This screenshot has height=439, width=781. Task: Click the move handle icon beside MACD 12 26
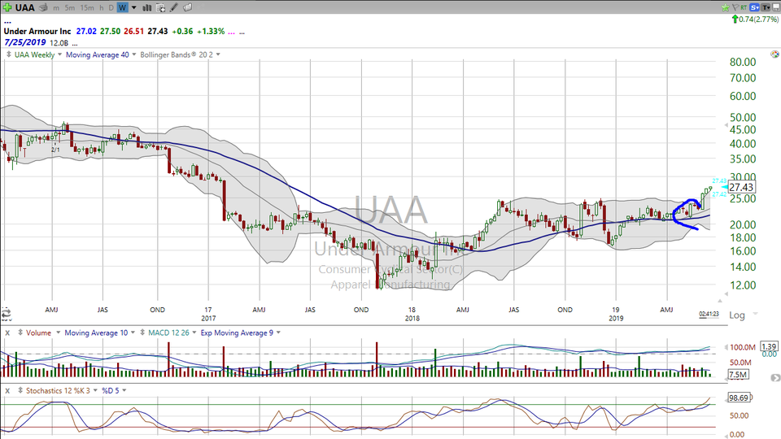[143, 333]
